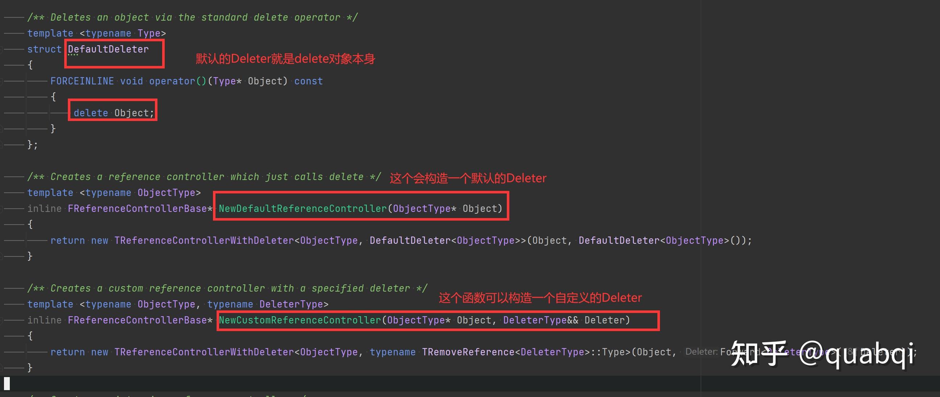Click the 'operator' keyword in the struct
This screenshot has width=940, height=397.
[x=172, y=81]
